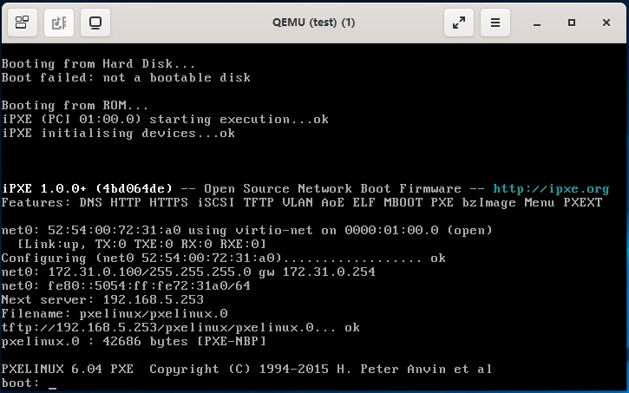Click the http://ipxe.org link text

click(551, 188)
